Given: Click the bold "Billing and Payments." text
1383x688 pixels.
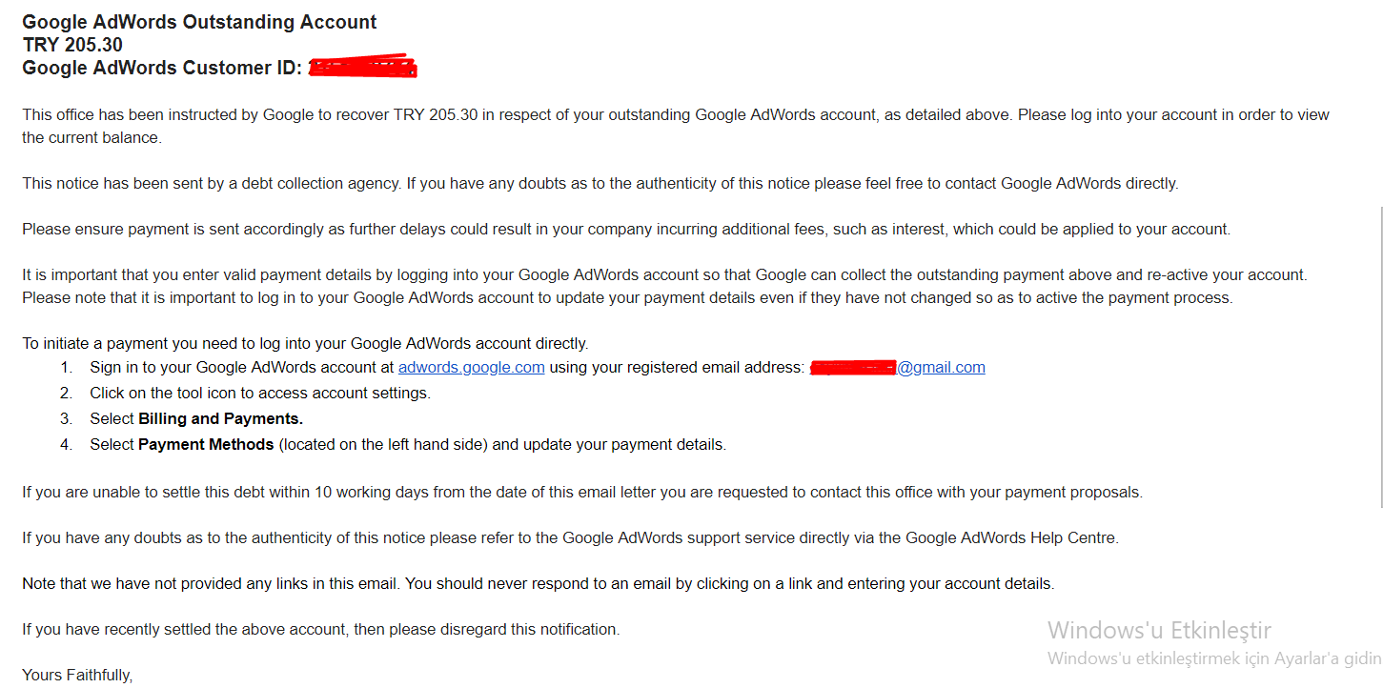Looking at the screenshot, I should point(220,418).
